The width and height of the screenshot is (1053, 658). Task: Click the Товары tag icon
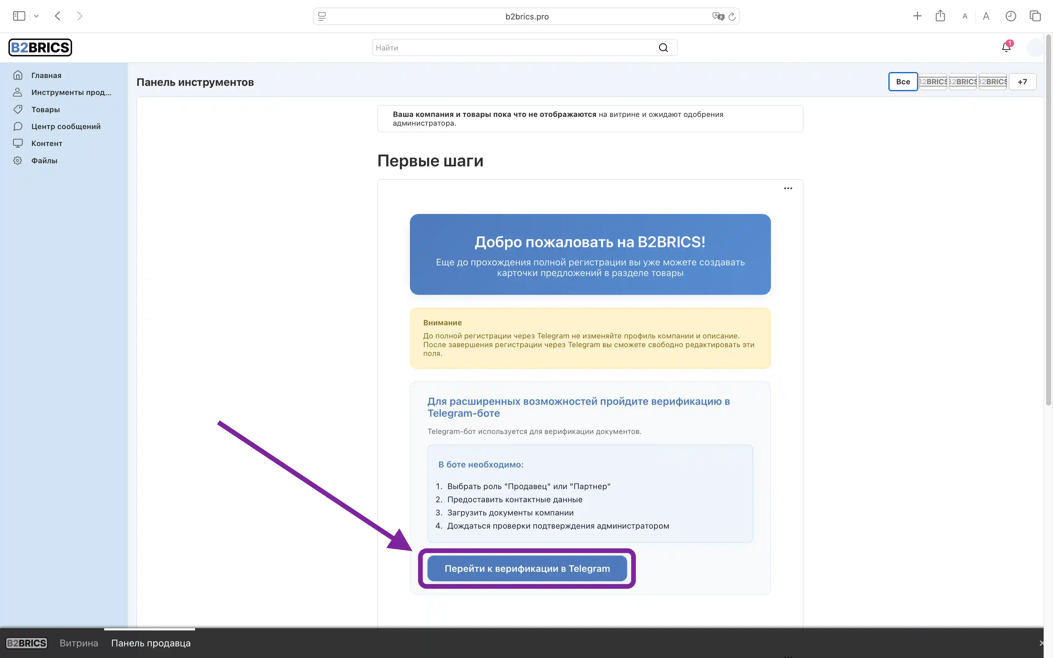coord(18,109)
